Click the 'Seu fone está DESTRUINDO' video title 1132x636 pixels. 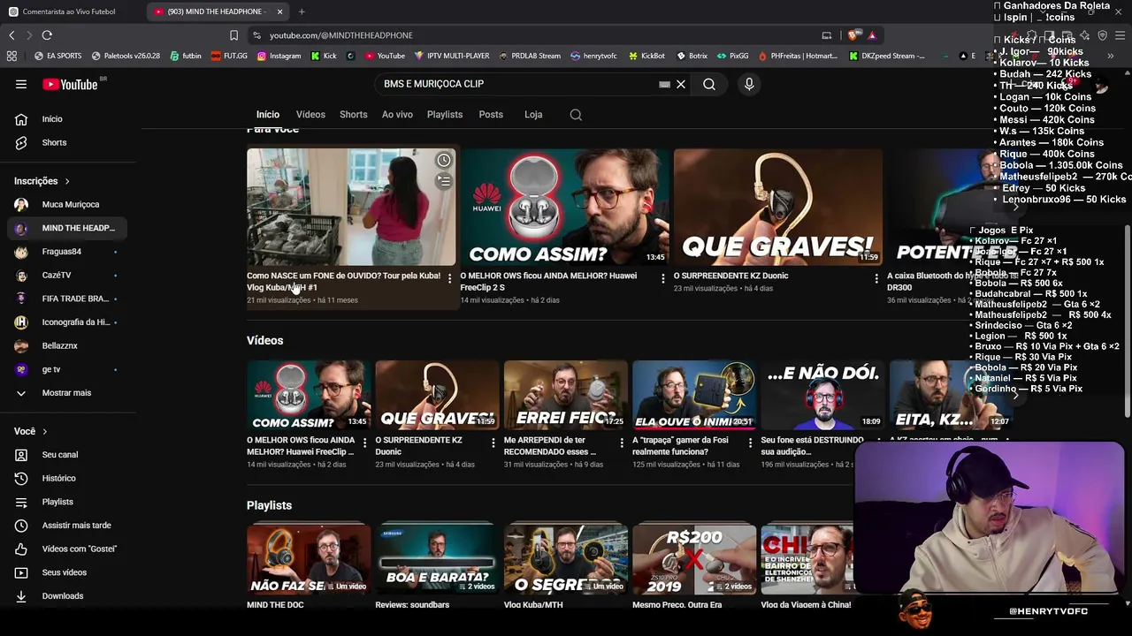pyautogui.click(x=813, y=446)
